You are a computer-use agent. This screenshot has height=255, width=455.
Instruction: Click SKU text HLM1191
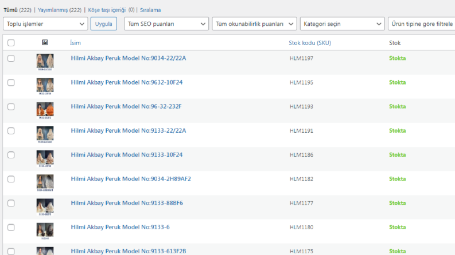[301, 131]
